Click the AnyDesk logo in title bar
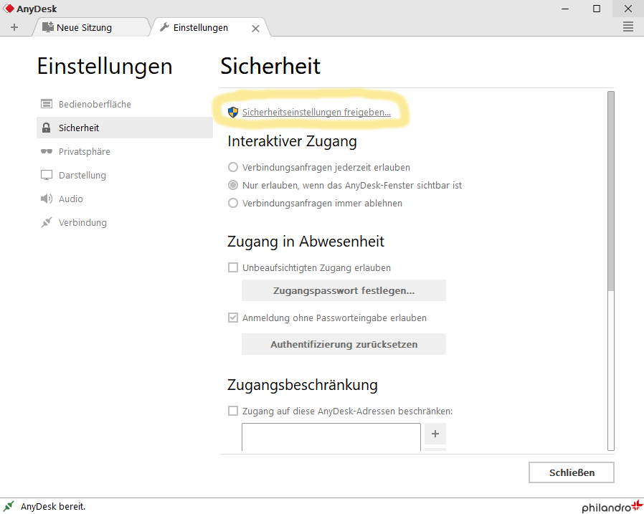 (x=9, y=9)
